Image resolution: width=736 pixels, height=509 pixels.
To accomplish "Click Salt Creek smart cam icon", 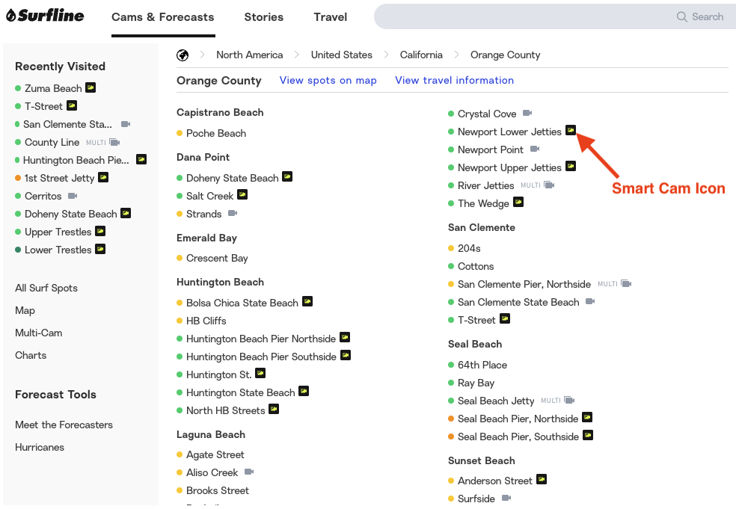I will coord(242,194).
